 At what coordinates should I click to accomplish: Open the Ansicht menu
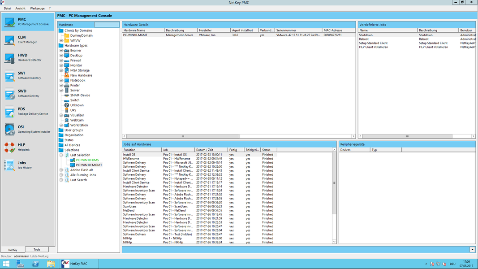(x=20, y=8)
